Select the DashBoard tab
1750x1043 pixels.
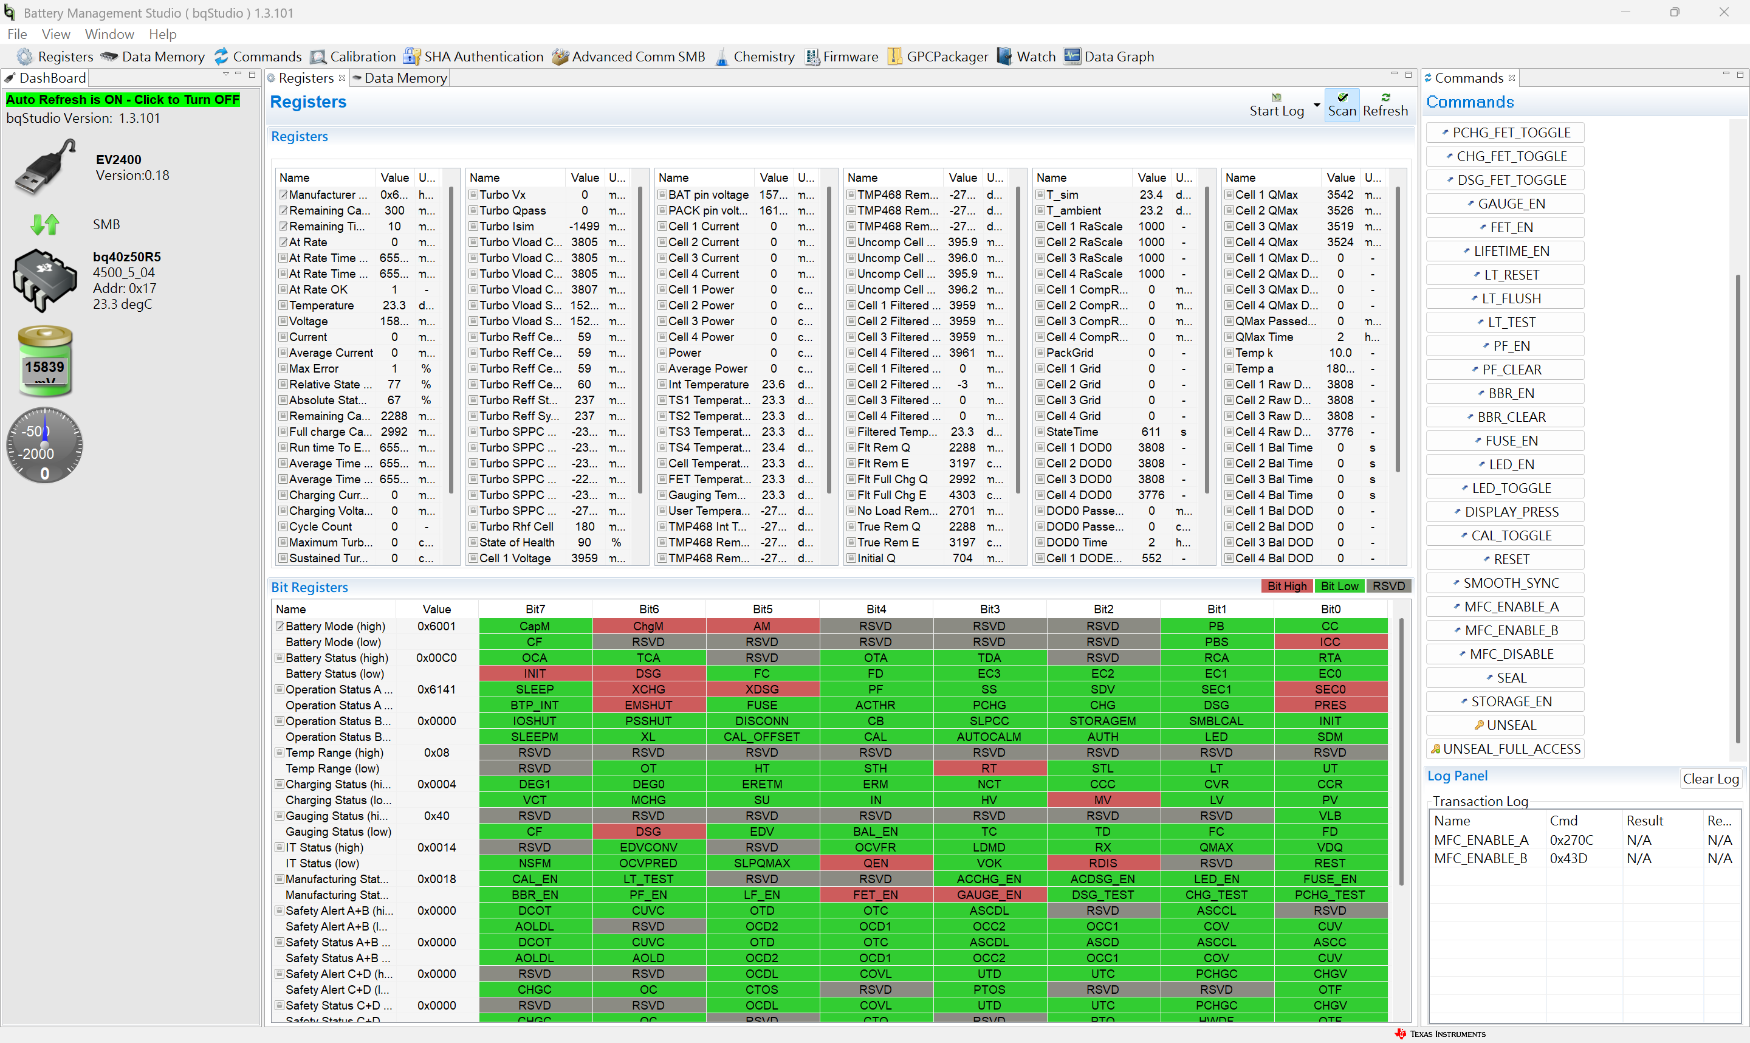coord(45,78)
